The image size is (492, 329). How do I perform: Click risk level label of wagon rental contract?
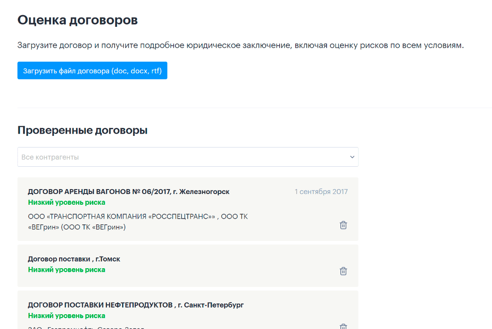[x=67, y=202]
